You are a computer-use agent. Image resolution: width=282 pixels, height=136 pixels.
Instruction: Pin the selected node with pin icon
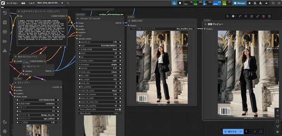246,16
